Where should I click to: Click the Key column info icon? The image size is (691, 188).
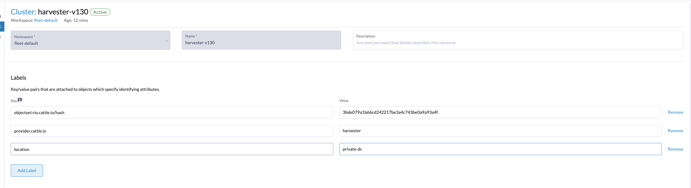pyautogui.click(x=20, y=100)
